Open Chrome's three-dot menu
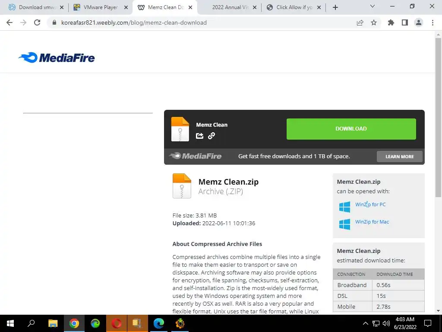The image size is (442, 332). (433, 22)
